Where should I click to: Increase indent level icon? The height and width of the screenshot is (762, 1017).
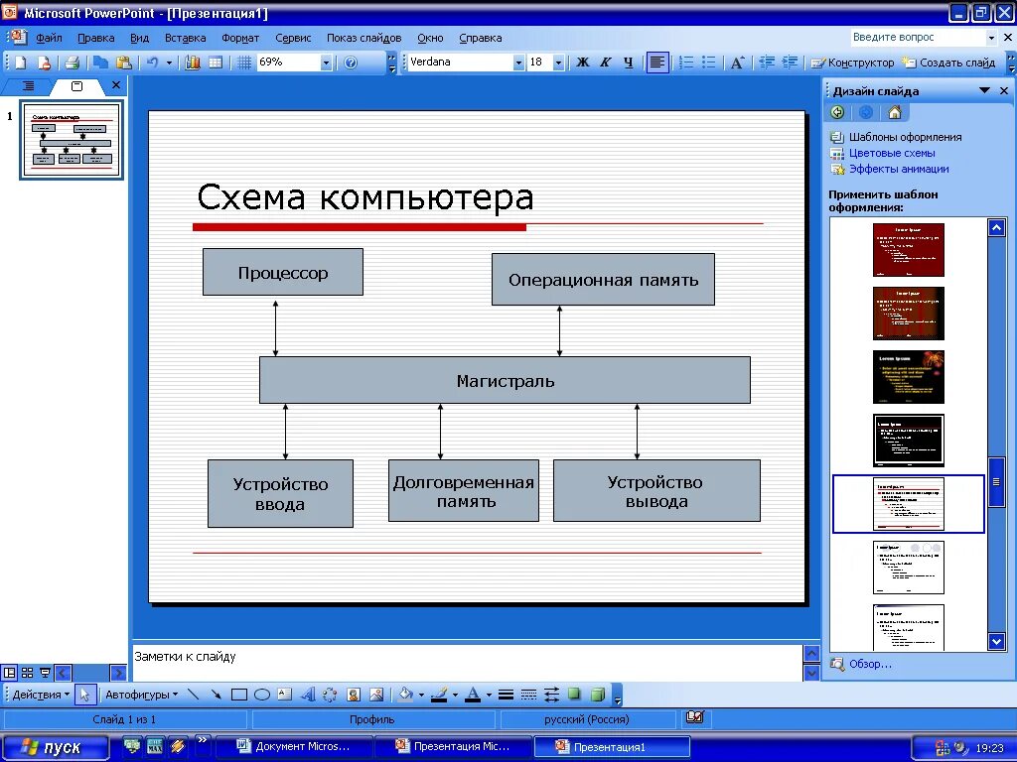click(x=790, y=63)
